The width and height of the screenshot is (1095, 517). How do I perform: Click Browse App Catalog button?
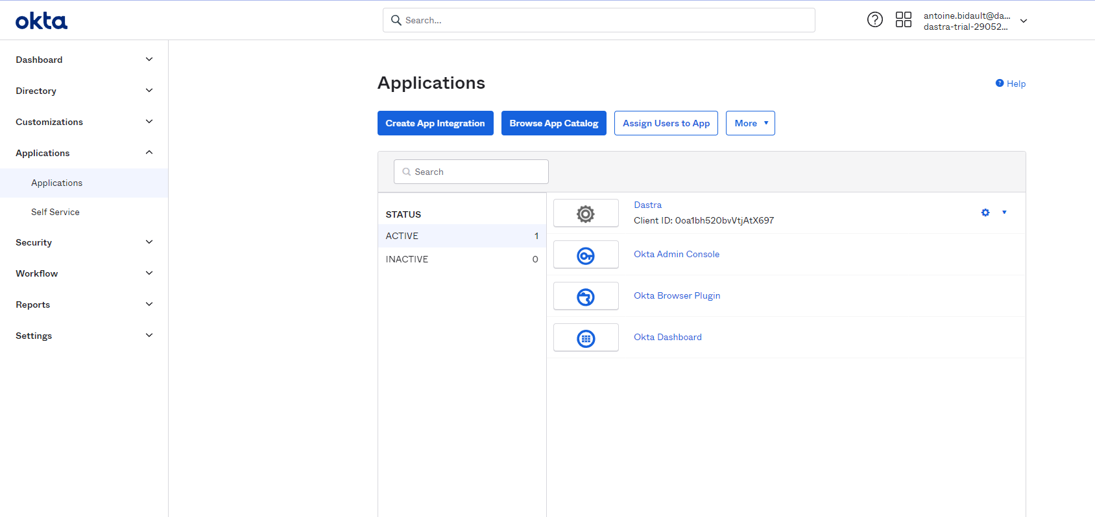pyautogui.click(x=554, y=123)
